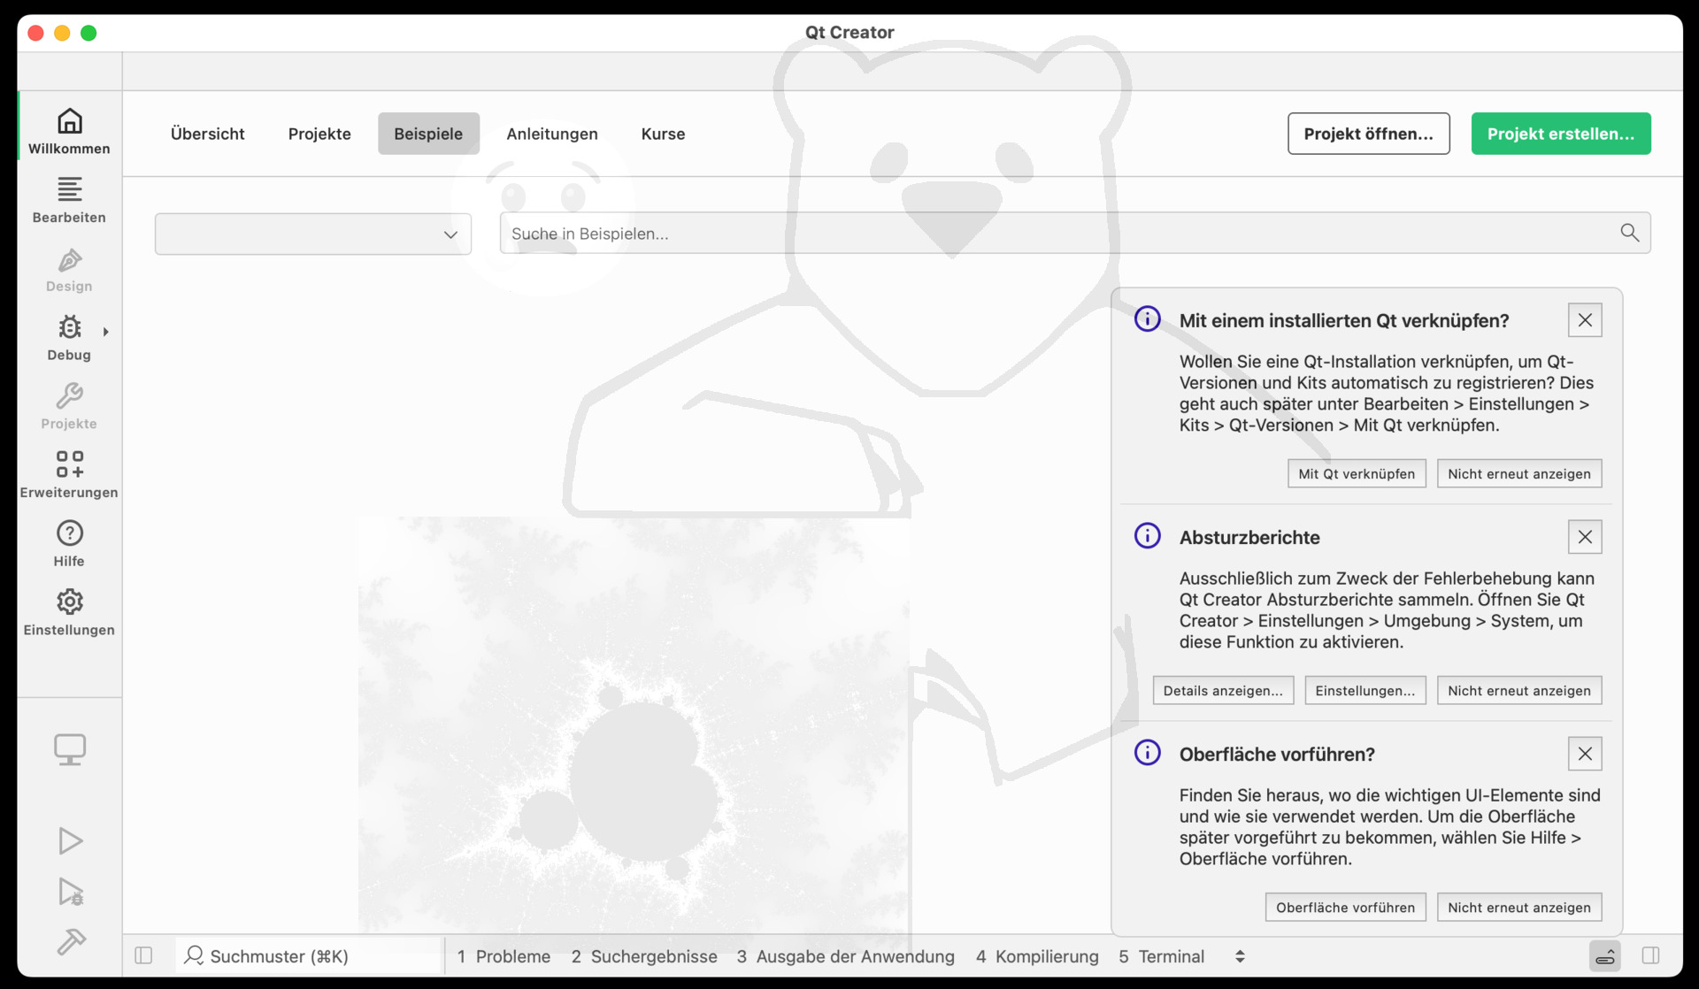Start debugging with the debug-run icon
Viewport: 1699px width, 989px height.
click(x=70, y=891)
